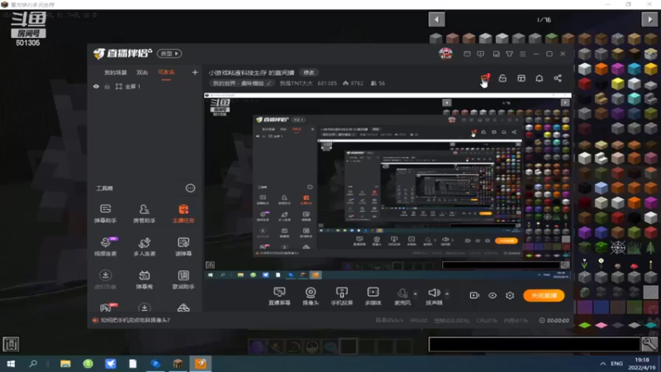Add a new scene with plus button

[x=195, y=73]
